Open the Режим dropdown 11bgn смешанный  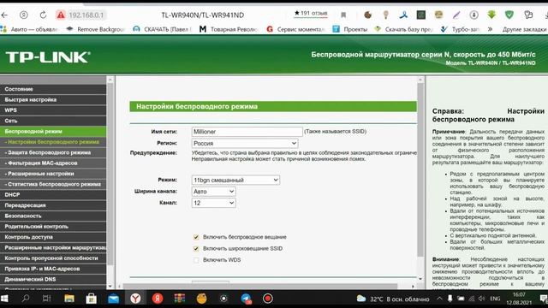pos(235,180)
